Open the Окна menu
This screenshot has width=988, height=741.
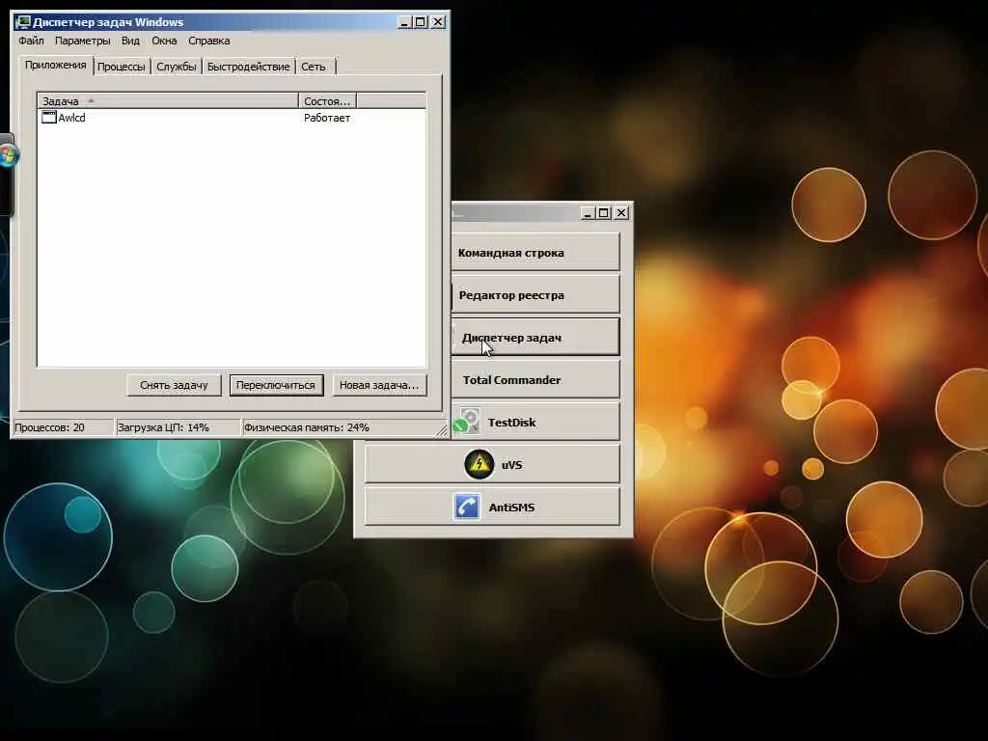164,41
